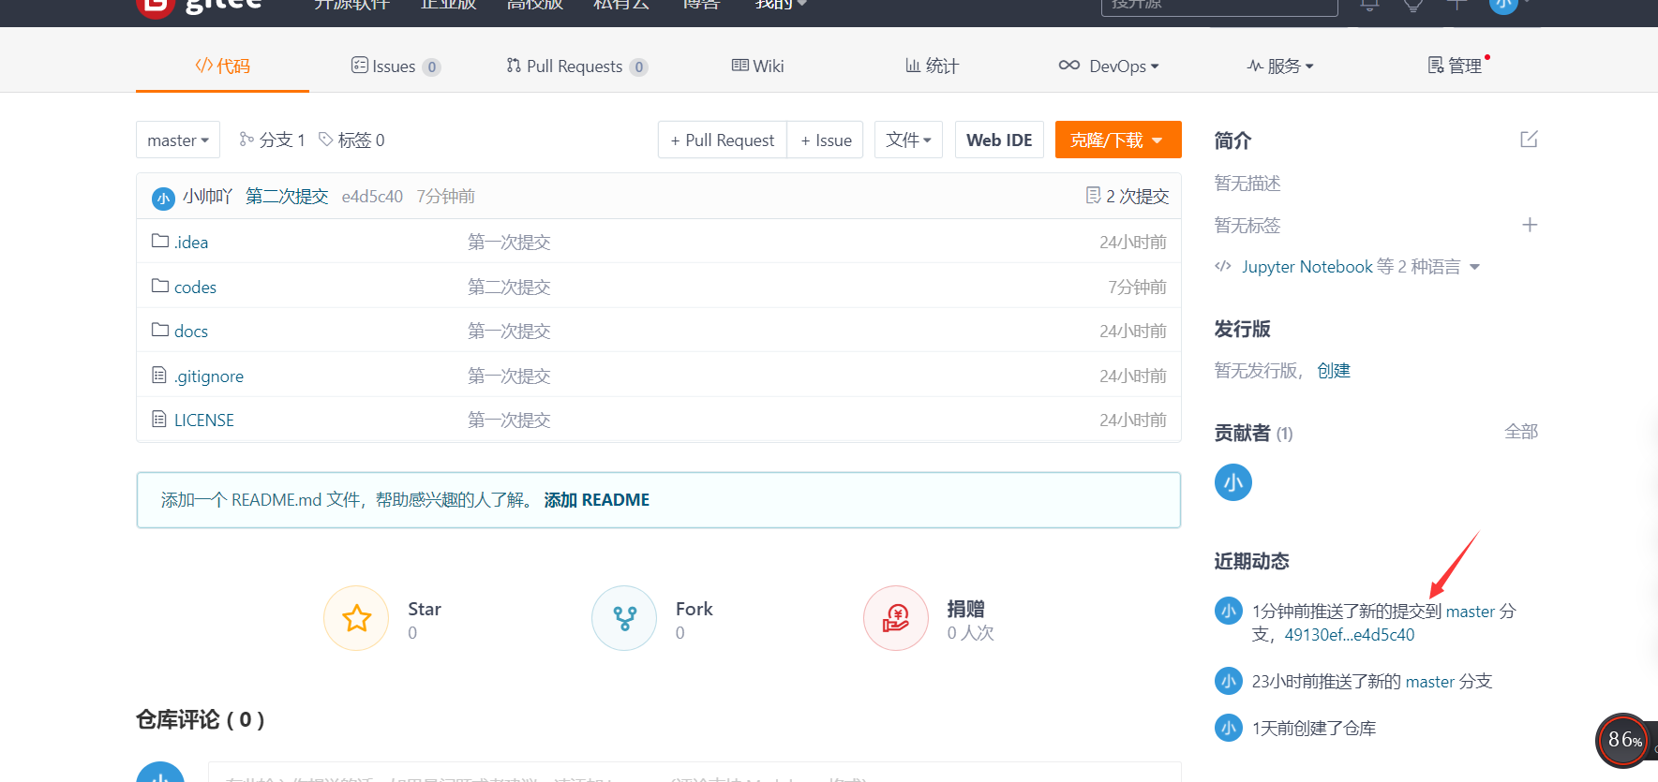Go to the Wiki tab

tap(757, 66)
